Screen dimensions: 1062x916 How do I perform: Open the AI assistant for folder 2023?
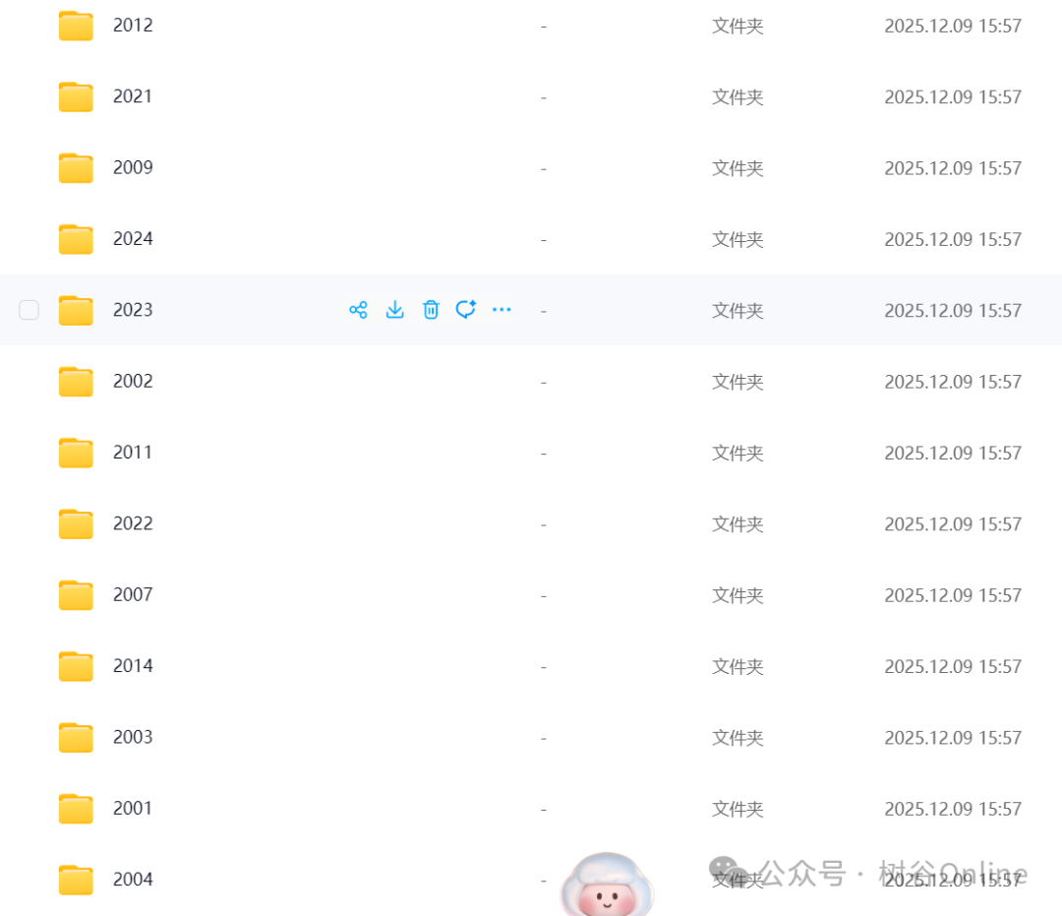(466, 310)
